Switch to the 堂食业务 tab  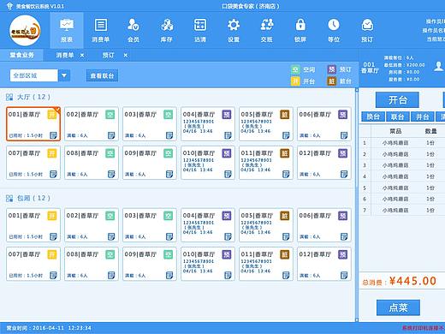[21, 55]
